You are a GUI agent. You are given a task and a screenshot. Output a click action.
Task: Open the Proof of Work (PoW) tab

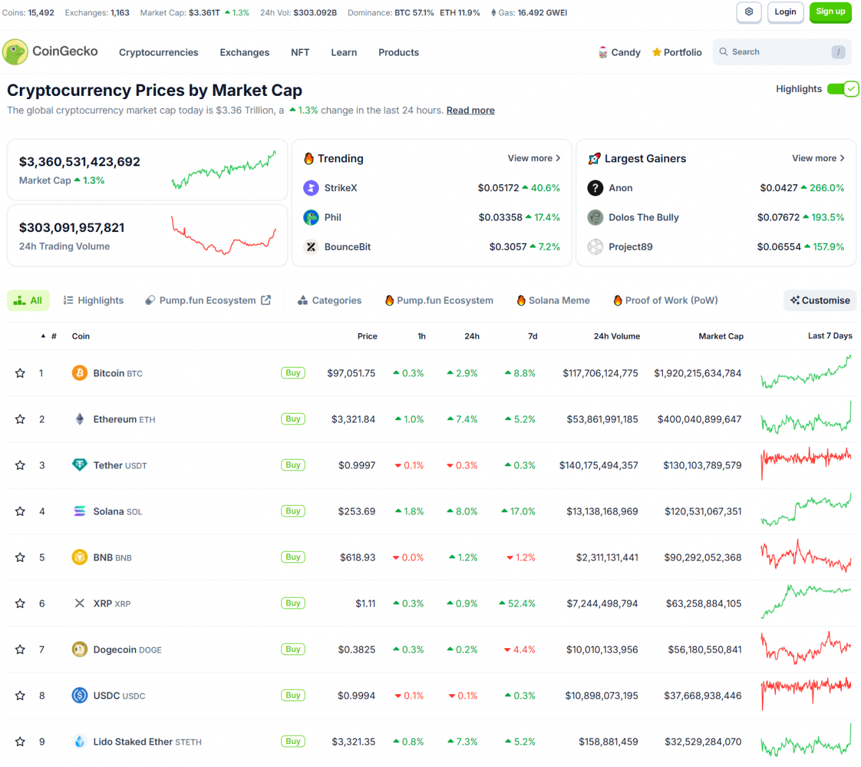665,300
